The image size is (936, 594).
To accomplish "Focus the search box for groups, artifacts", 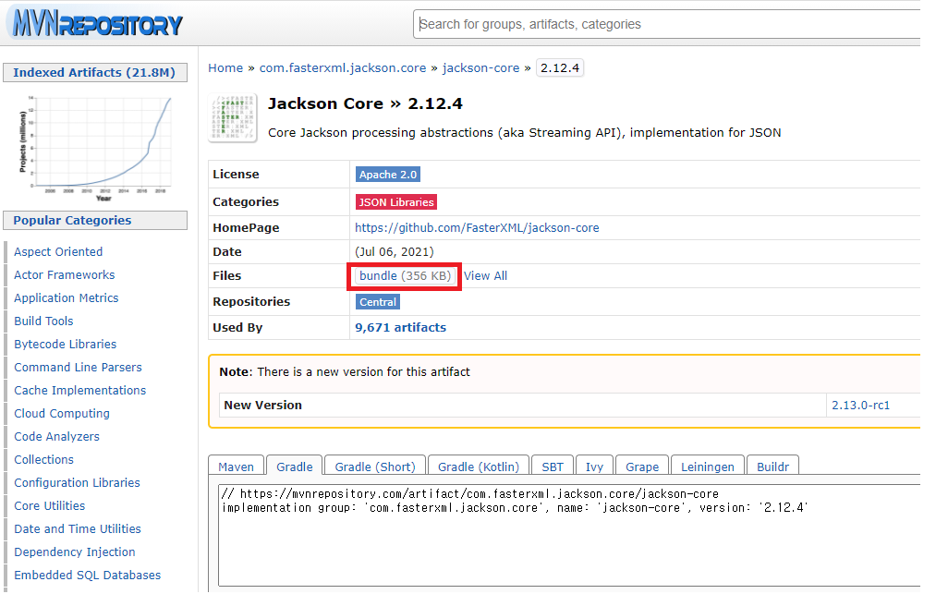I will point(667,24).
